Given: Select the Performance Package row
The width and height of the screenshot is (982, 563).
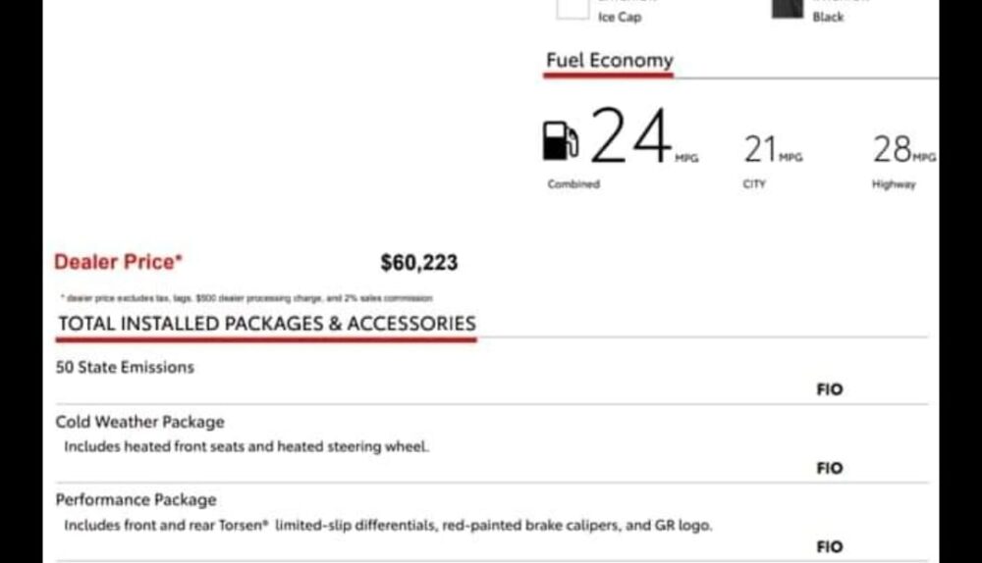Looking at the screenshot, I should 492,523.
